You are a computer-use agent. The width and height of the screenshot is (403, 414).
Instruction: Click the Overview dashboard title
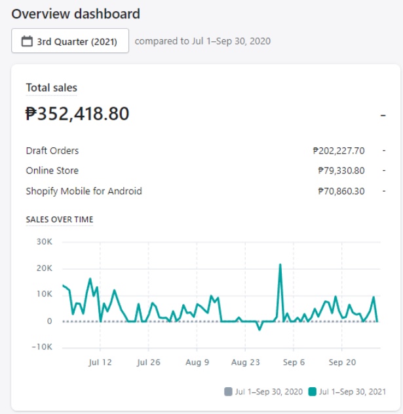(x=75, y=14)
